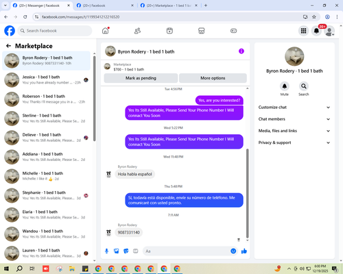The height and width of the screenshot is (274, 343).
Task: Select the Hola habla español message
Action: (x=135, y=174)
